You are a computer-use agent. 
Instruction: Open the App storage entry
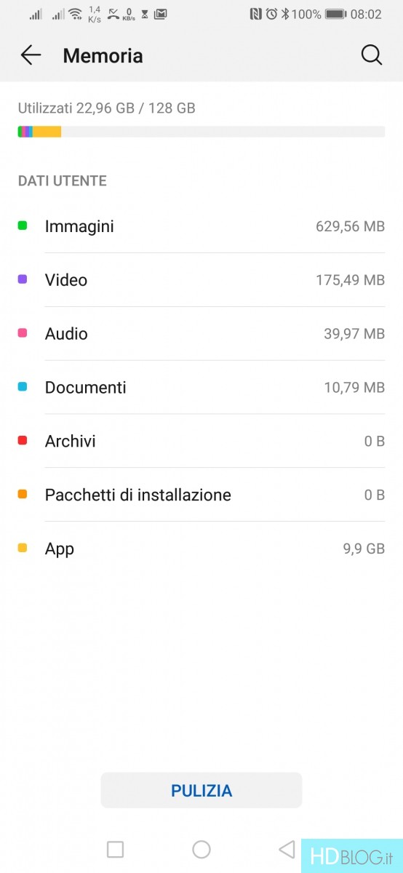(x=201, y=549)
